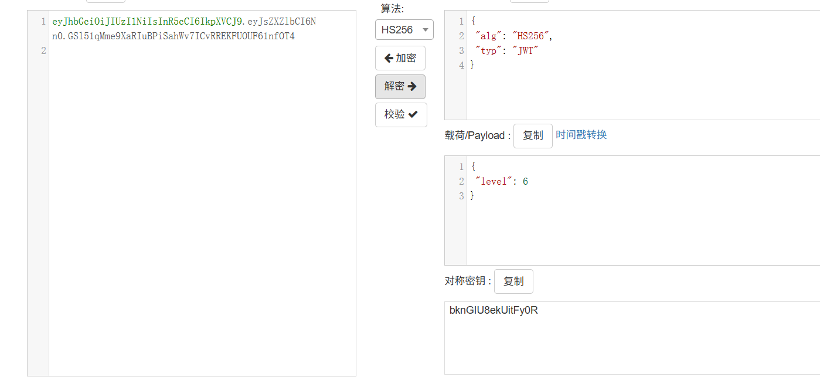Click the checkmark icon on 校验 button
The height and width of the screenshot is (387, 820).
coord(413,115)
